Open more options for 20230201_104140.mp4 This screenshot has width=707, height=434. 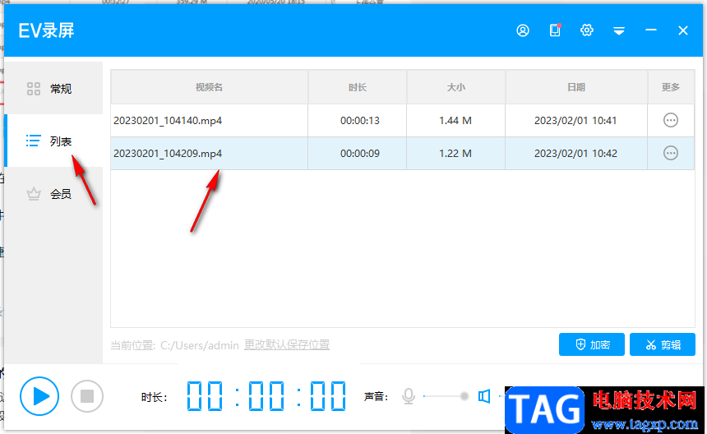pyautogui.click(x=671, y=120)
